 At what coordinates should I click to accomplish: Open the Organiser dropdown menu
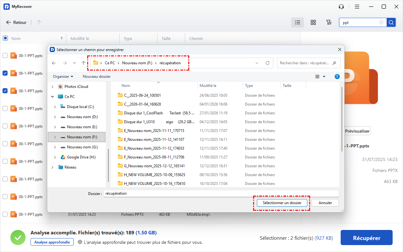pos(63,77)
